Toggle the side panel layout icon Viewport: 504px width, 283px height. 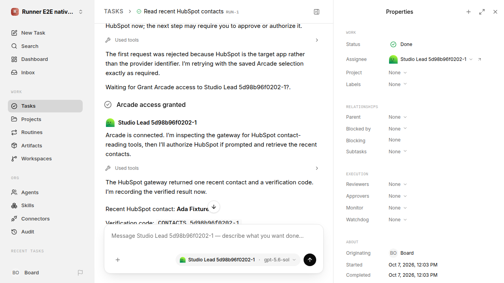point(317,12)
